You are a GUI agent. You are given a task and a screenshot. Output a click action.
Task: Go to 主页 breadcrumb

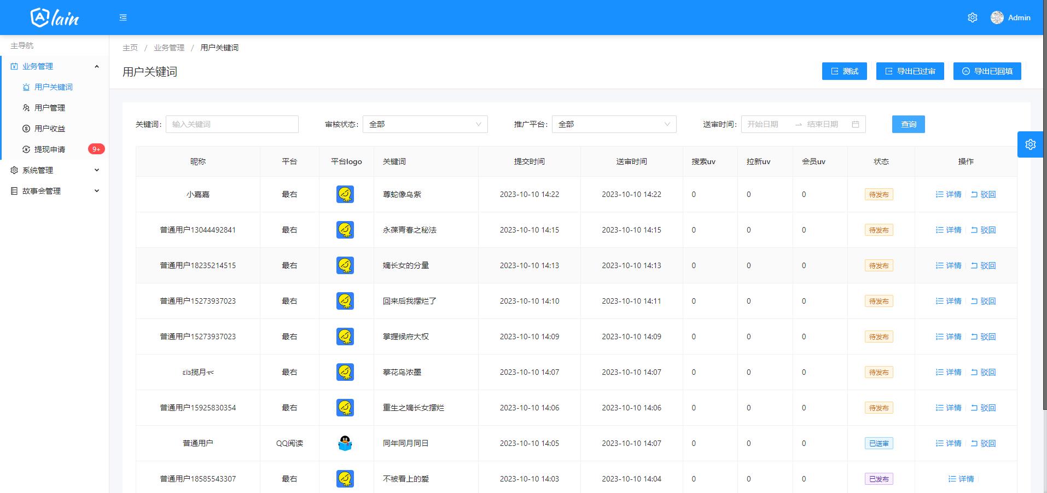click(x=130, y=48)
